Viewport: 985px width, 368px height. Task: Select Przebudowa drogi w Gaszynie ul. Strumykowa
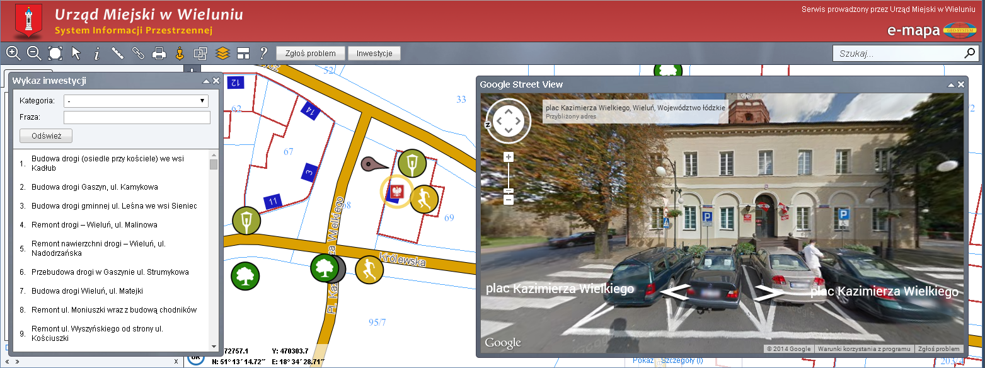[112, 272]
